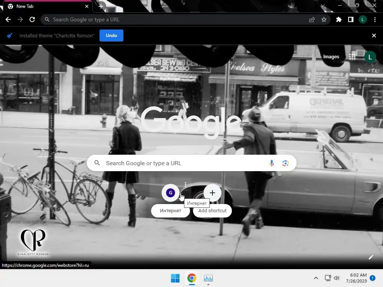Show hidden tray icons chevron

(316, 278)
